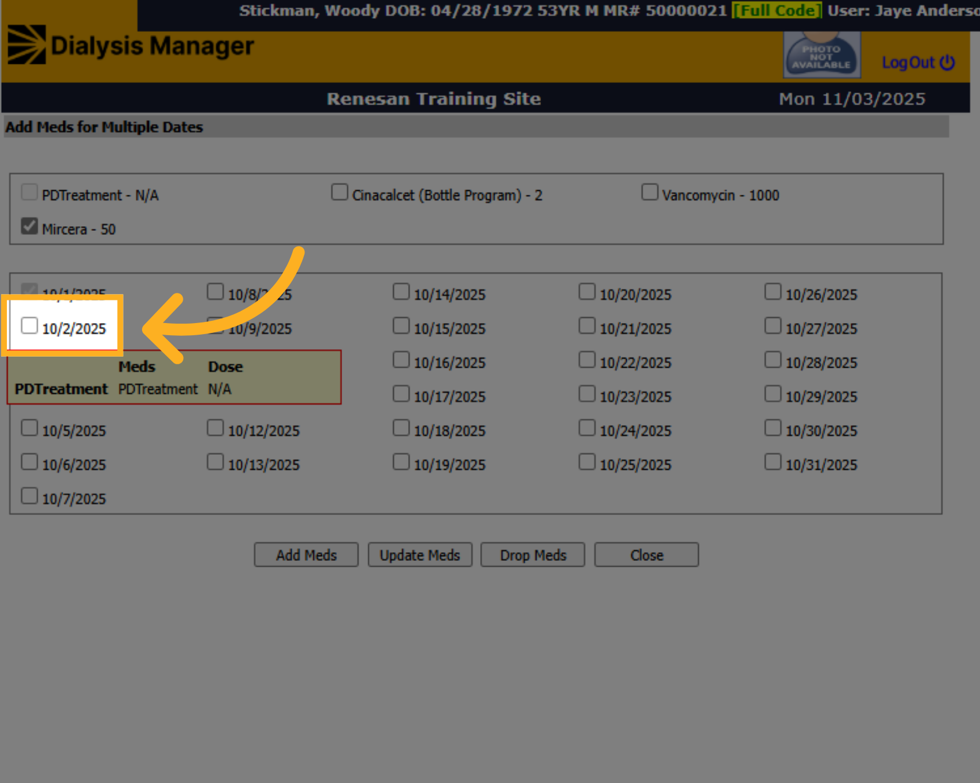Image resolution: width=980 pixels, height=783 pixels.
Task: Tick the 10/12/2025 checkbox
Action: (215, 427)
